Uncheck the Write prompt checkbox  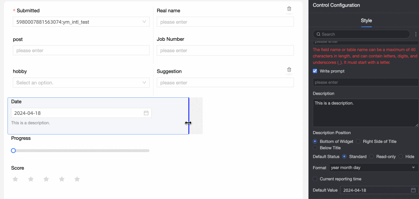click(315, 71)
